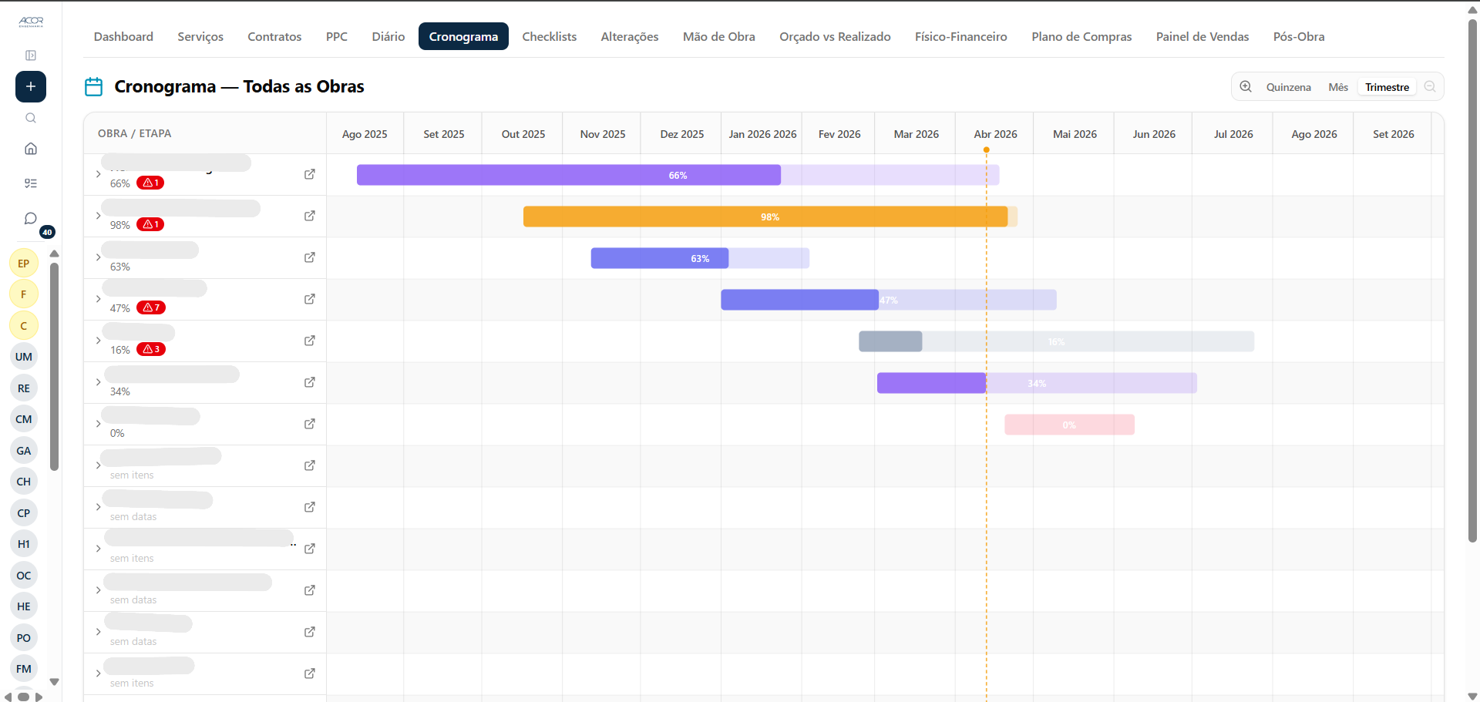Expand the first obra row with 66%
Viewport: 1480px width, 702px height.
click(98, 174)
